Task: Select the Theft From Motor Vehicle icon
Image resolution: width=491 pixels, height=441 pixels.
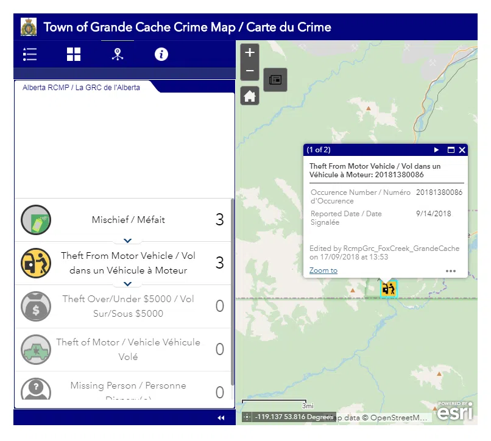Action: [x=35, y=263]
